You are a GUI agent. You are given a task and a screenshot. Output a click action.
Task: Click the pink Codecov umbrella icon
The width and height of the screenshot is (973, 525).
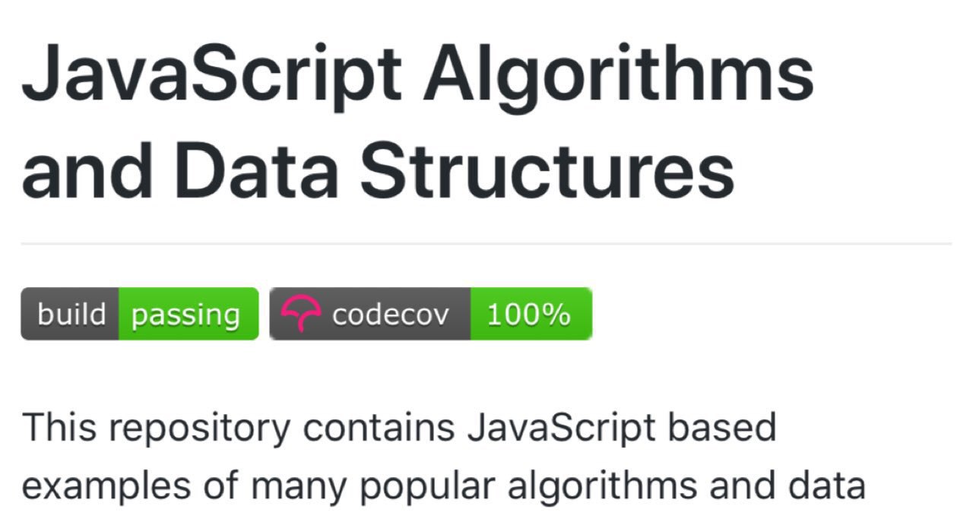pos(301,314)
